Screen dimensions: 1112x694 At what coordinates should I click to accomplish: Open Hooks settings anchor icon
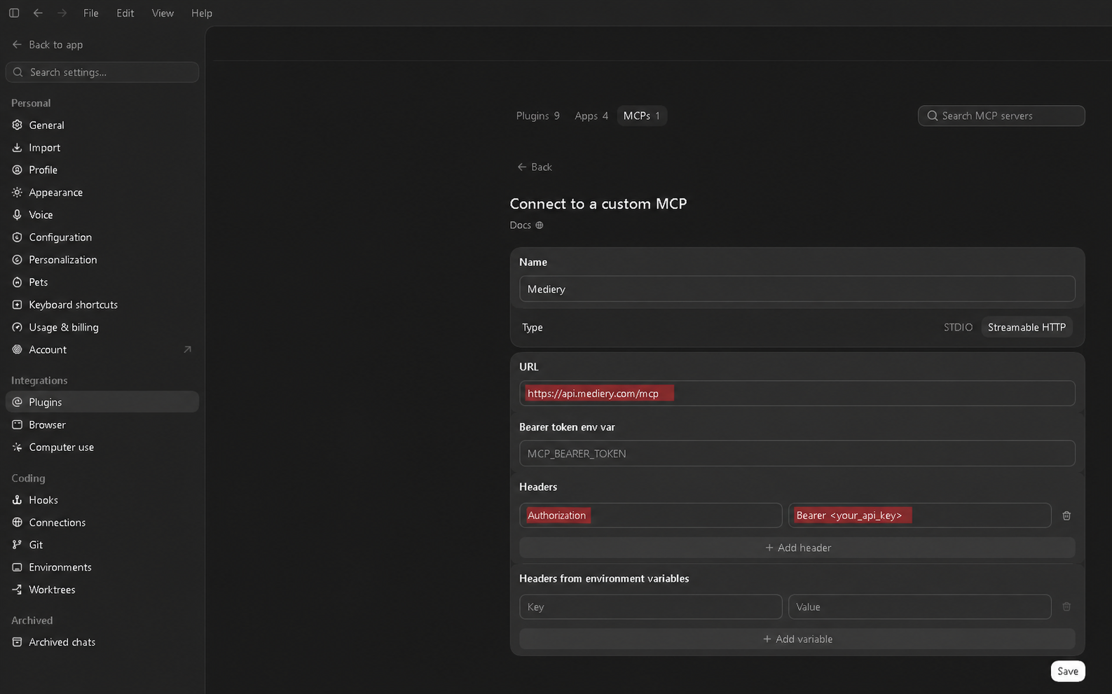click(18, 500)
